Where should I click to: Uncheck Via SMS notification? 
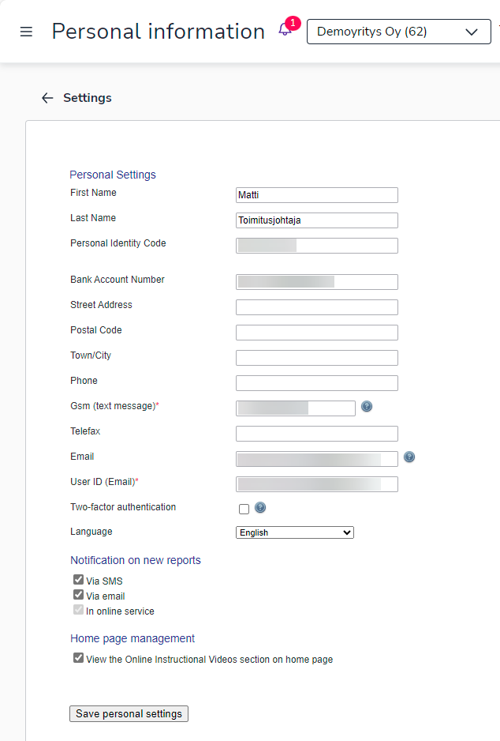tap(78, 580)
